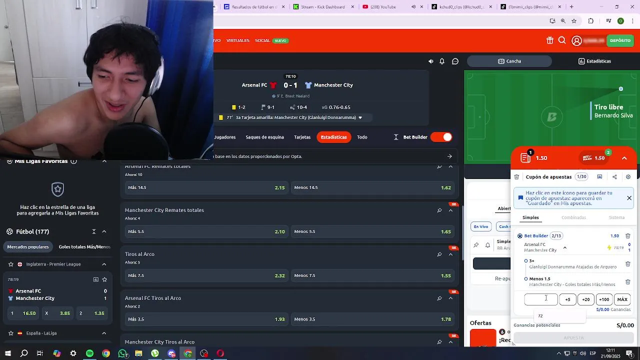Screen dimensions: 640x360
Task: Collapse Mis Ligas Favoritas section
Action: point(104,161)
